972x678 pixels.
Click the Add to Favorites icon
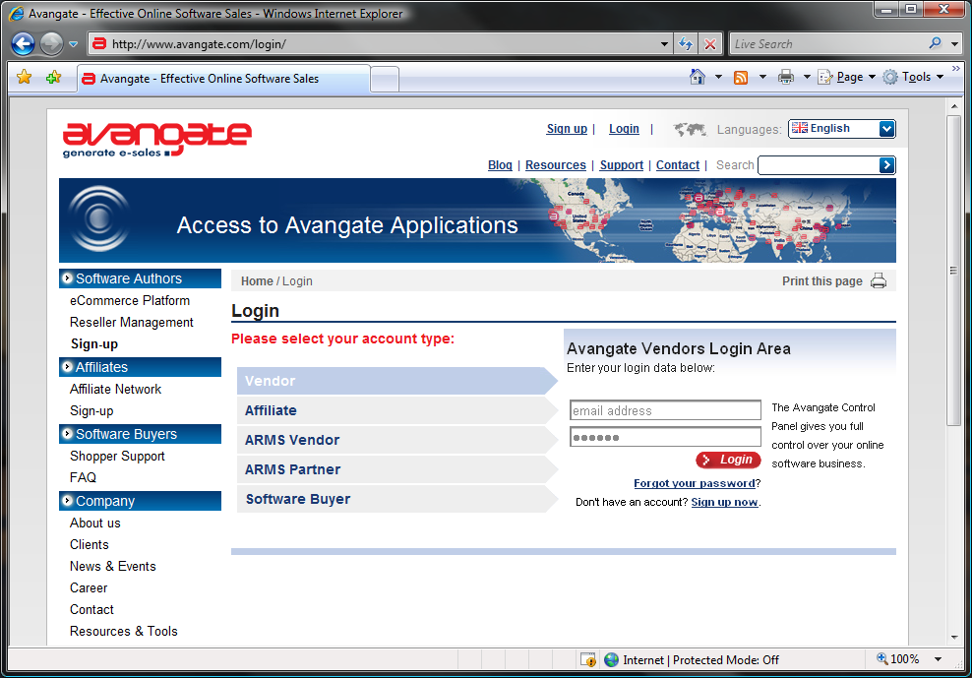coord(53,78)
